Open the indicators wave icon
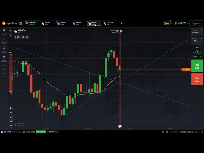The width and height of the screenshot is (204, 153). coord(11,121)
